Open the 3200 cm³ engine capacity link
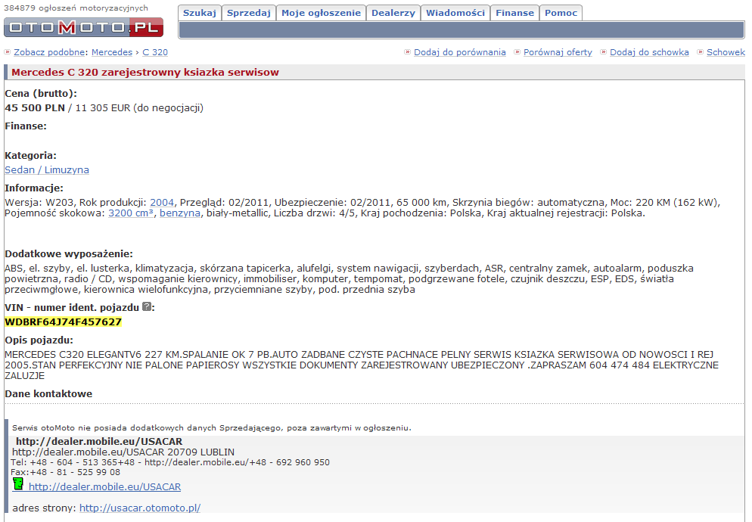The image size is (752, 522). [131, 213]
